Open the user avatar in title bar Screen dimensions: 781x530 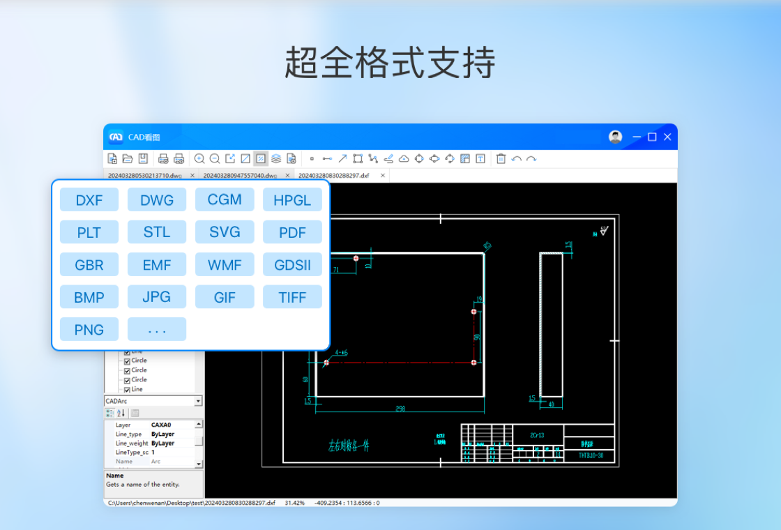pos(616,137)
